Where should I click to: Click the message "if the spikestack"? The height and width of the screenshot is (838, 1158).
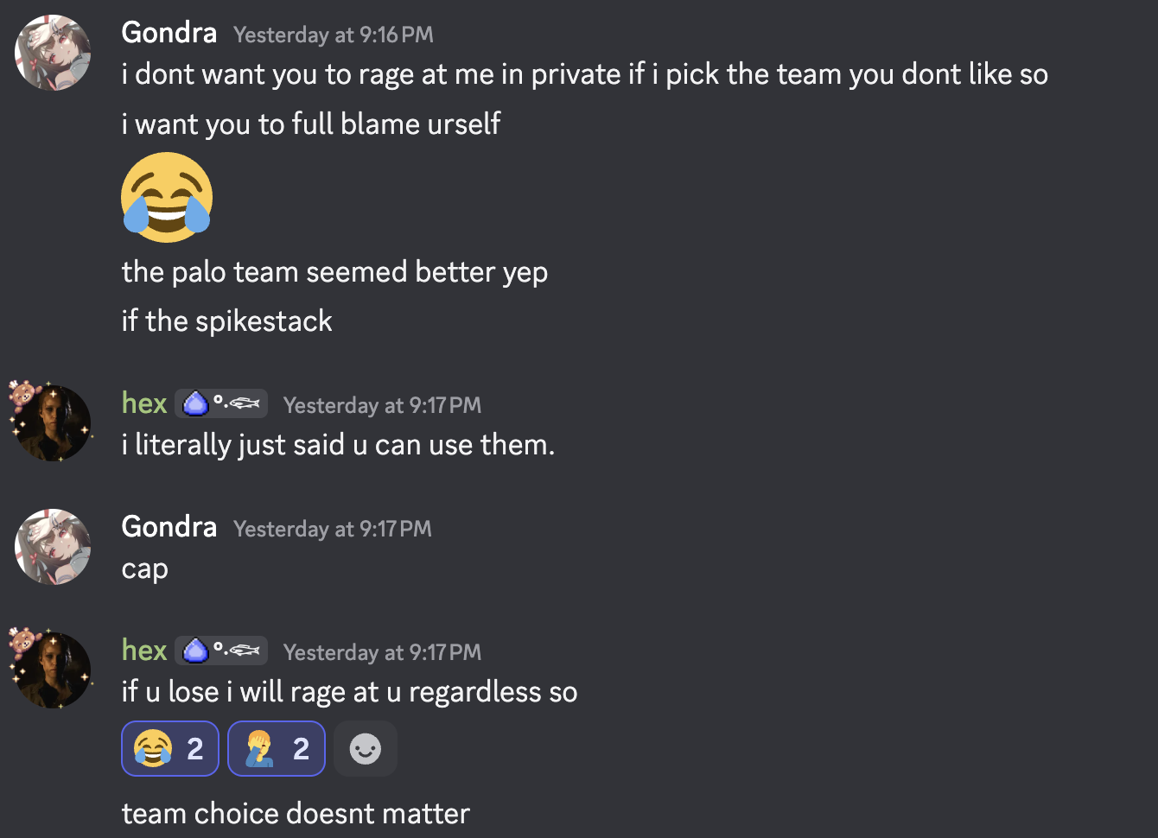point(226,321)
